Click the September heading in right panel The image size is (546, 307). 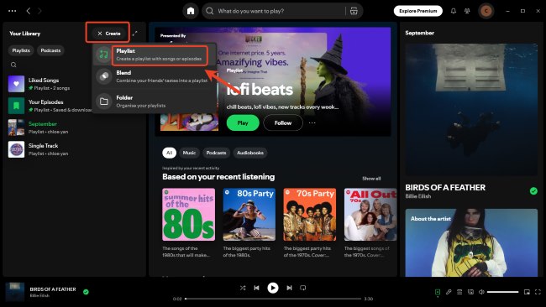click(x=420, y=33)
